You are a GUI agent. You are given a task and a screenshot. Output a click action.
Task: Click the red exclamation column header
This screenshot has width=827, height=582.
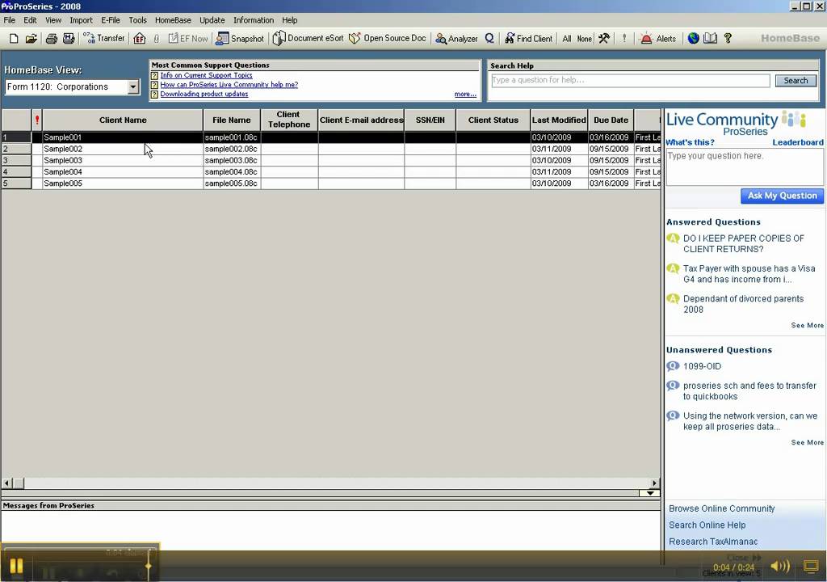[37, 120]
